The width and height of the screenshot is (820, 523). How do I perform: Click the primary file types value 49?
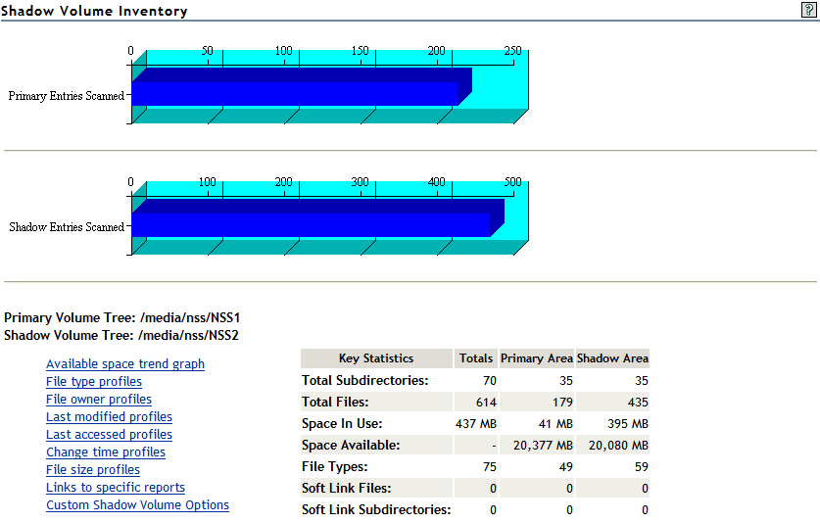point(566,466)
